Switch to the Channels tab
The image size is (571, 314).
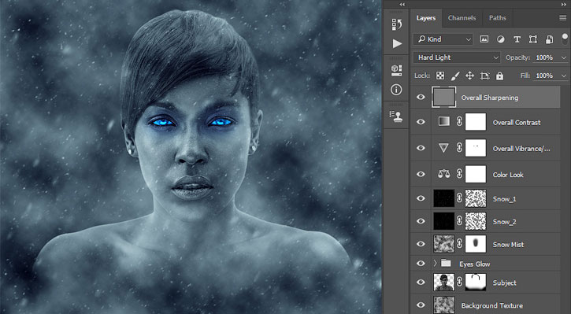462,18
